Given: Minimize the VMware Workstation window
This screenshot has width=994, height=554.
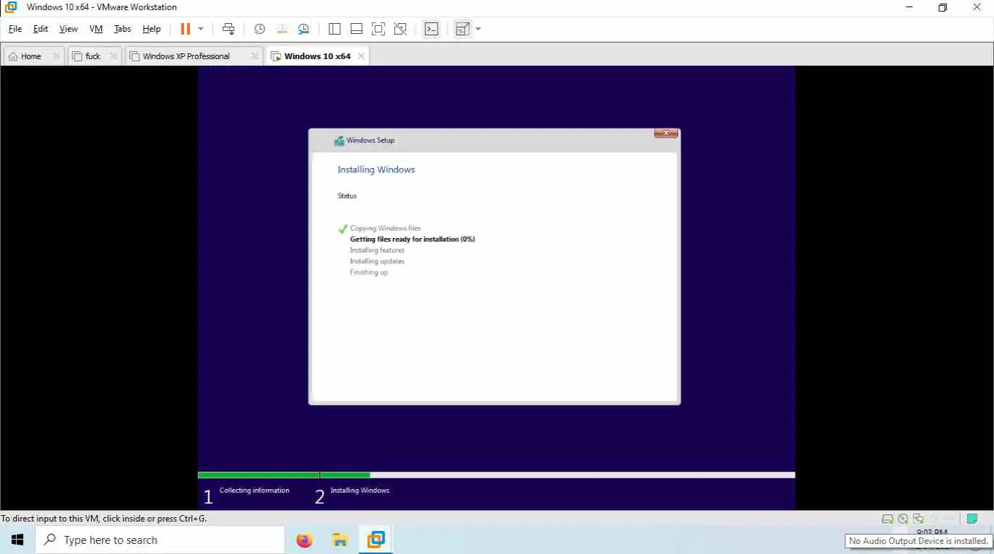Looking at the screenshot, I should click(x=909, y=7).
